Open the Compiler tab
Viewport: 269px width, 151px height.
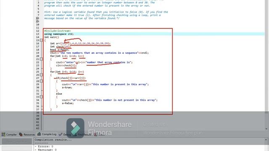[9, 134]
